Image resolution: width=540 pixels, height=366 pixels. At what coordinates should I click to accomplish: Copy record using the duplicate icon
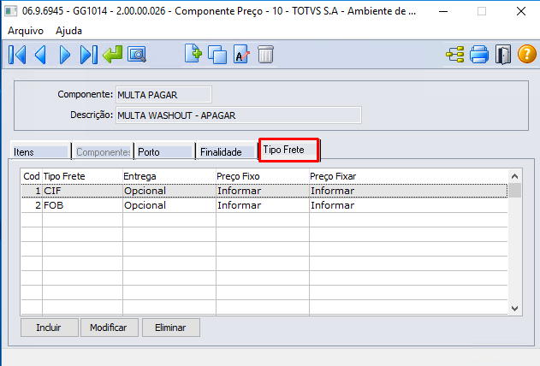pos(217,55)
